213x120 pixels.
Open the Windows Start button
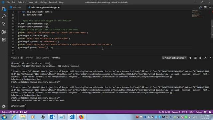pyautogui.click(x=4, y=117)
